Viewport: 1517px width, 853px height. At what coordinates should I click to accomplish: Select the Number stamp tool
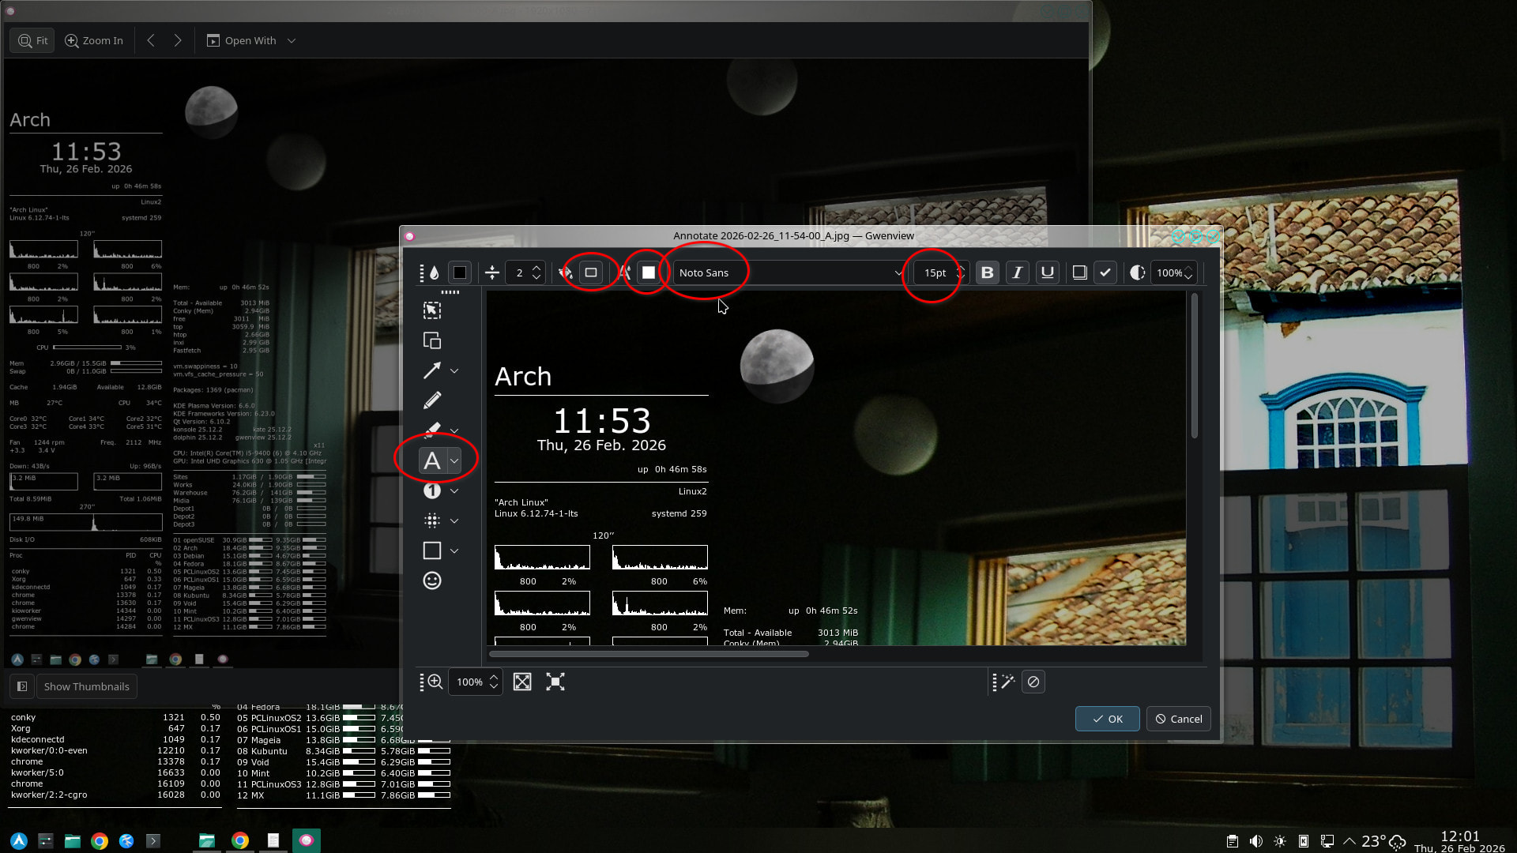[x=431, y=490]
